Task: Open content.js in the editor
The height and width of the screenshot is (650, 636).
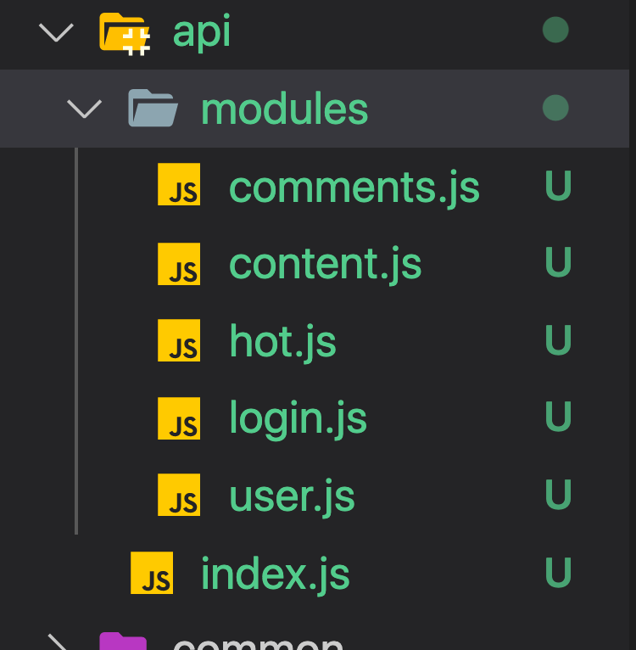Action: 325,264
